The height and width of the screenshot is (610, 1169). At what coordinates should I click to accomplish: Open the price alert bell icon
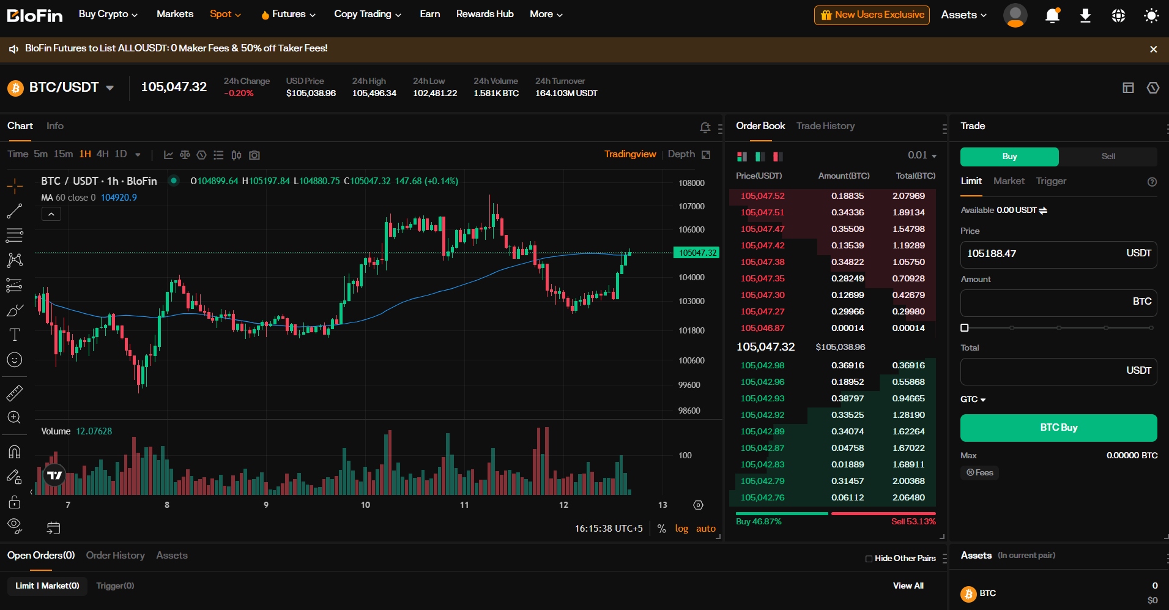click(x=705, y=127)
